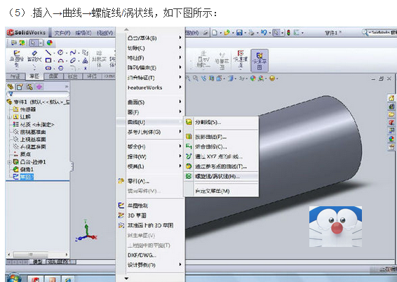Viewport: 397px width, 282px height.
Task: Expand the FeatureWorks submenu arrow
Action: [180, 87]
